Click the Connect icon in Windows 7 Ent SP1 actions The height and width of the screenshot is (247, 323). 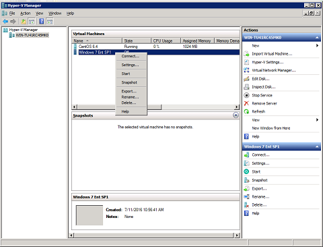click(x=246, y=155)
